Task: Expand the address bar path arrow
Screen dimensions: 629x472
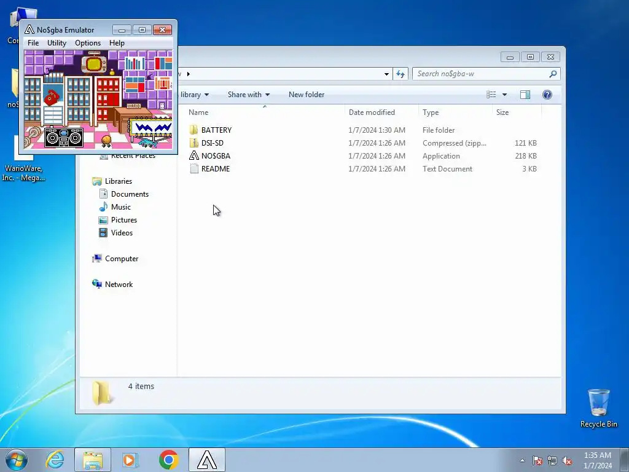Action: 189,74
